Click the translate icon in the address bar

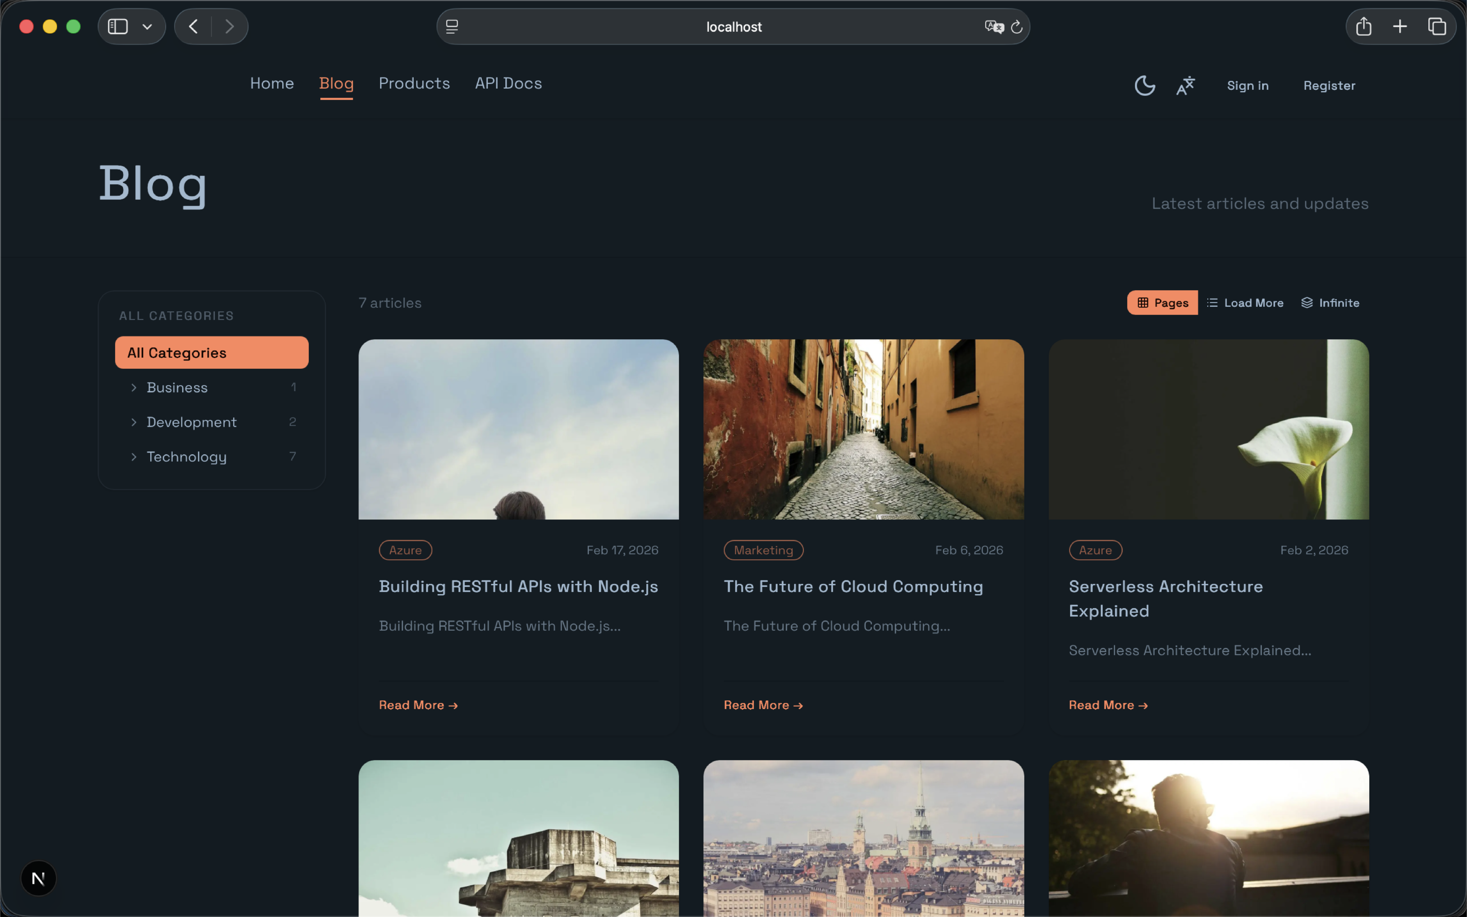[994, 27]
